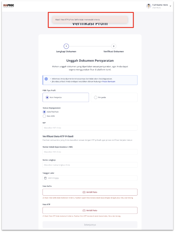
Task: Click the camera icon under Foto KTP
Action: point(84,210)
